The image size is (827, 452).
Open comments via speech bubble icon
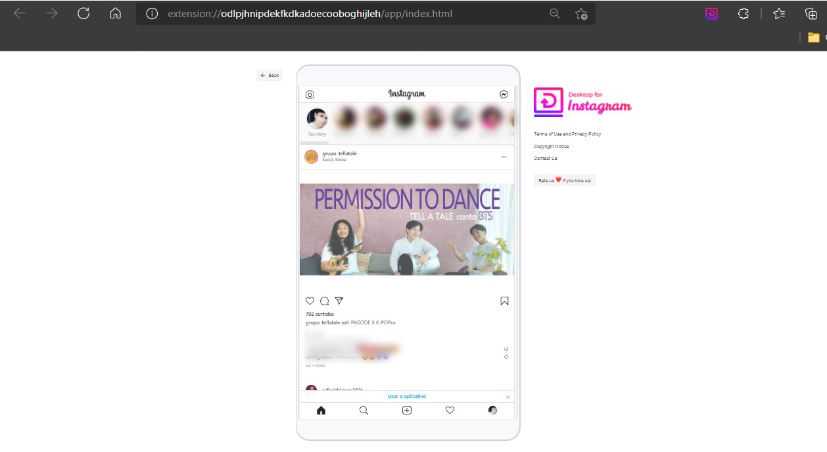click(325, 301)
